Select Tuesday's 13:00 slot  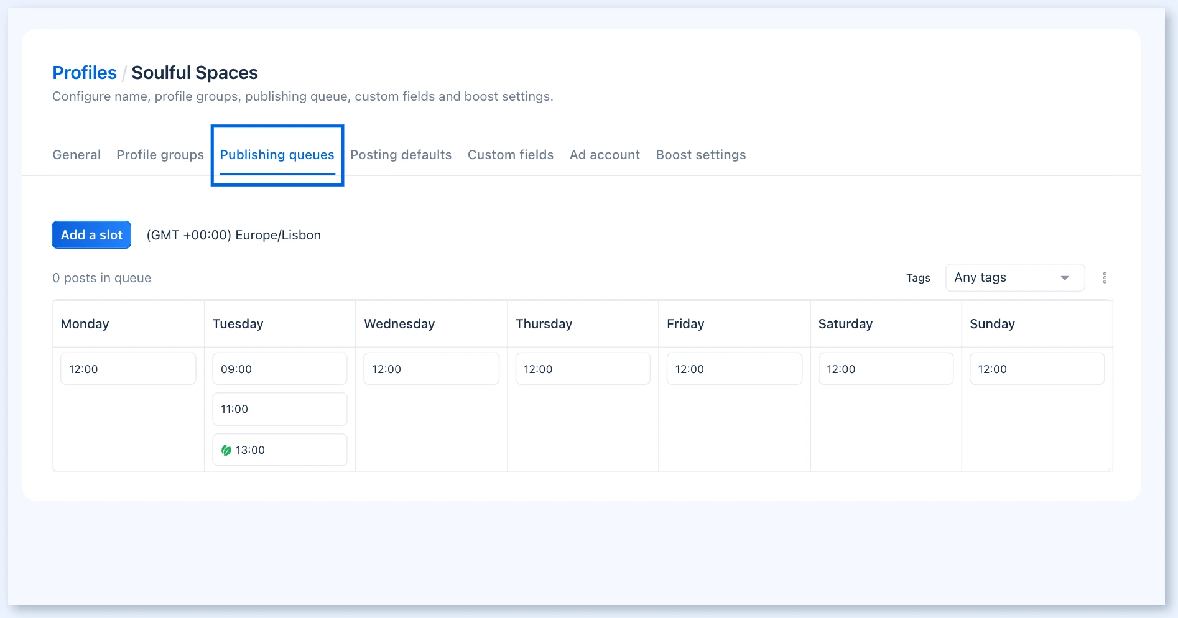pos(280,450)
